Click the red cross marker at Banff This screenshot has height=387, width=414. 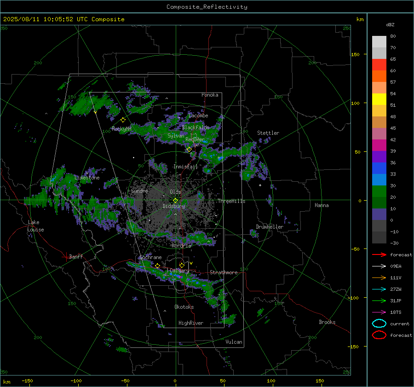tap(66, 257)
